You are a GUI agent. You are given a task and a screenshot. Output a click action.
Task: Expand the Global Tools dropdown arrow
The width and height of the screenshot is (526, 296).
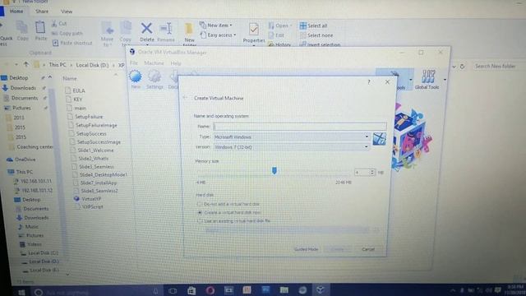point(445,80)
